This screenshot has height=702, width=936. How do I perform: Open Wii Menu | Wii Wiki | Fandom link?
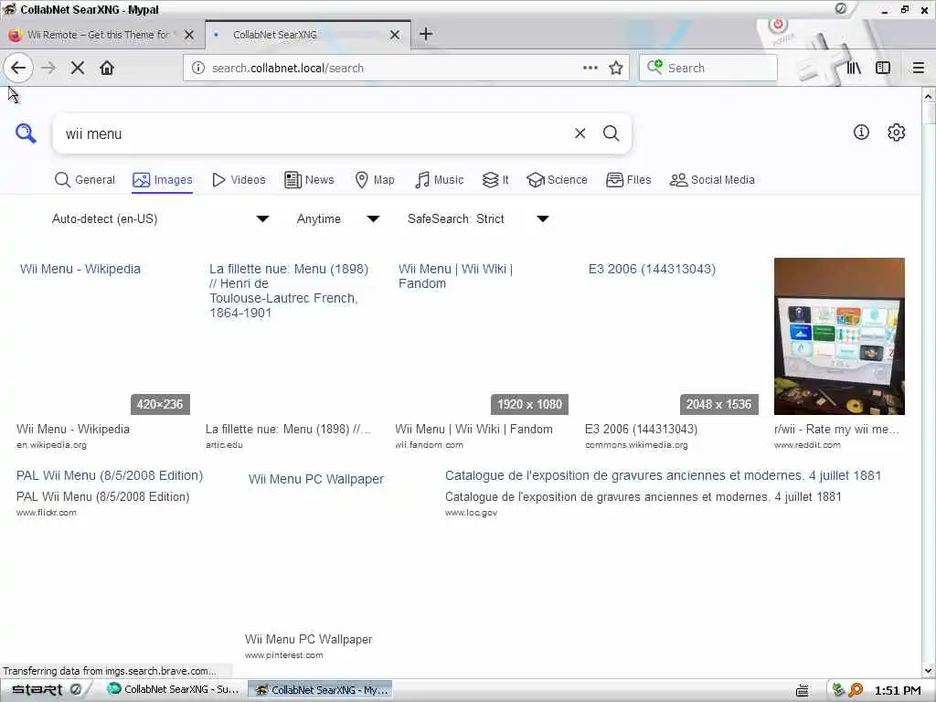[455, 276]
